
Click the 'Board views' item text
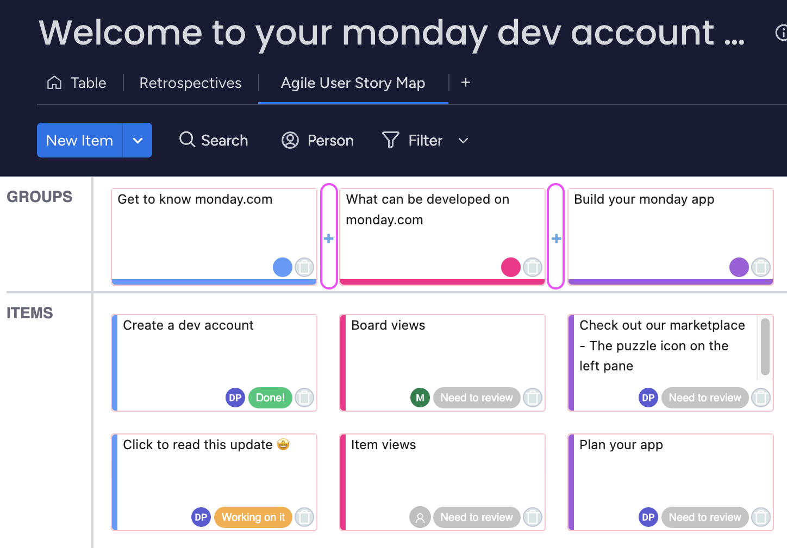click(x=388, y=325)
